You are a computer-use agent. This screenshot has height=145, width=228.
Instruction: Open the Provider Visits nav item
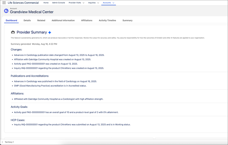[x=75, y=3]
